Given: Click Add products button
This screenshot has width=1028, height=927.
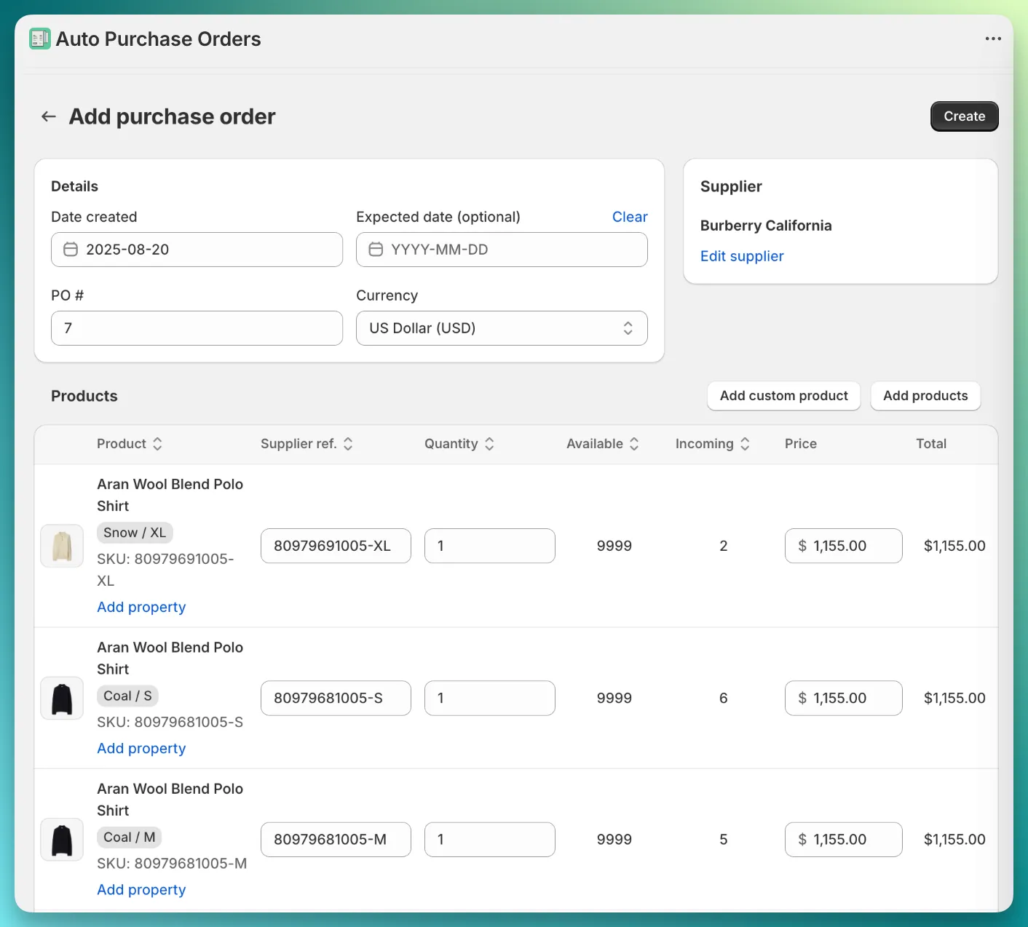Looking at the screenshot, I should (925, 396).
